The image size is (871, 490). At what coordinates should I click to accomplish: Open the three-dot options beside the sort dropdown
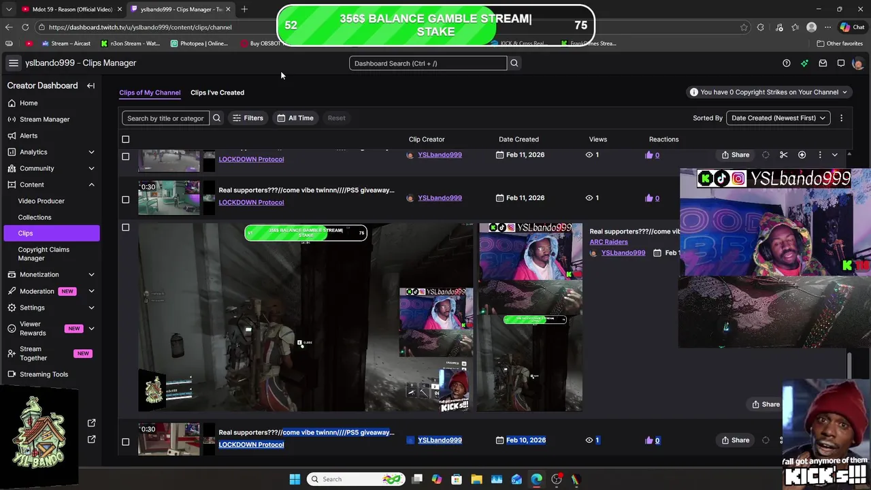[x=841, y=118]
